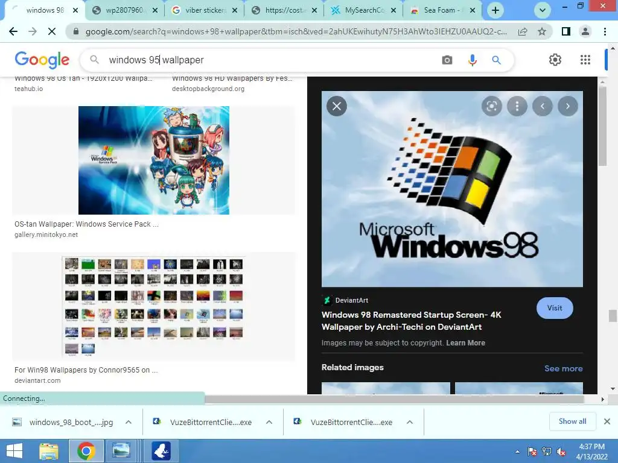Image resolution: width=618 pixels, height=463 pixels.
Task: Search inside image with Lens icon
Action: pyautogui.click(x=491, y=106)
